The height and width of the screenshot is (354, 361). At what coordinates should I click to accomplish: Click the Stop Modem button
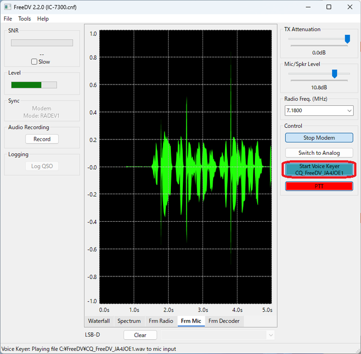point(319,137)
